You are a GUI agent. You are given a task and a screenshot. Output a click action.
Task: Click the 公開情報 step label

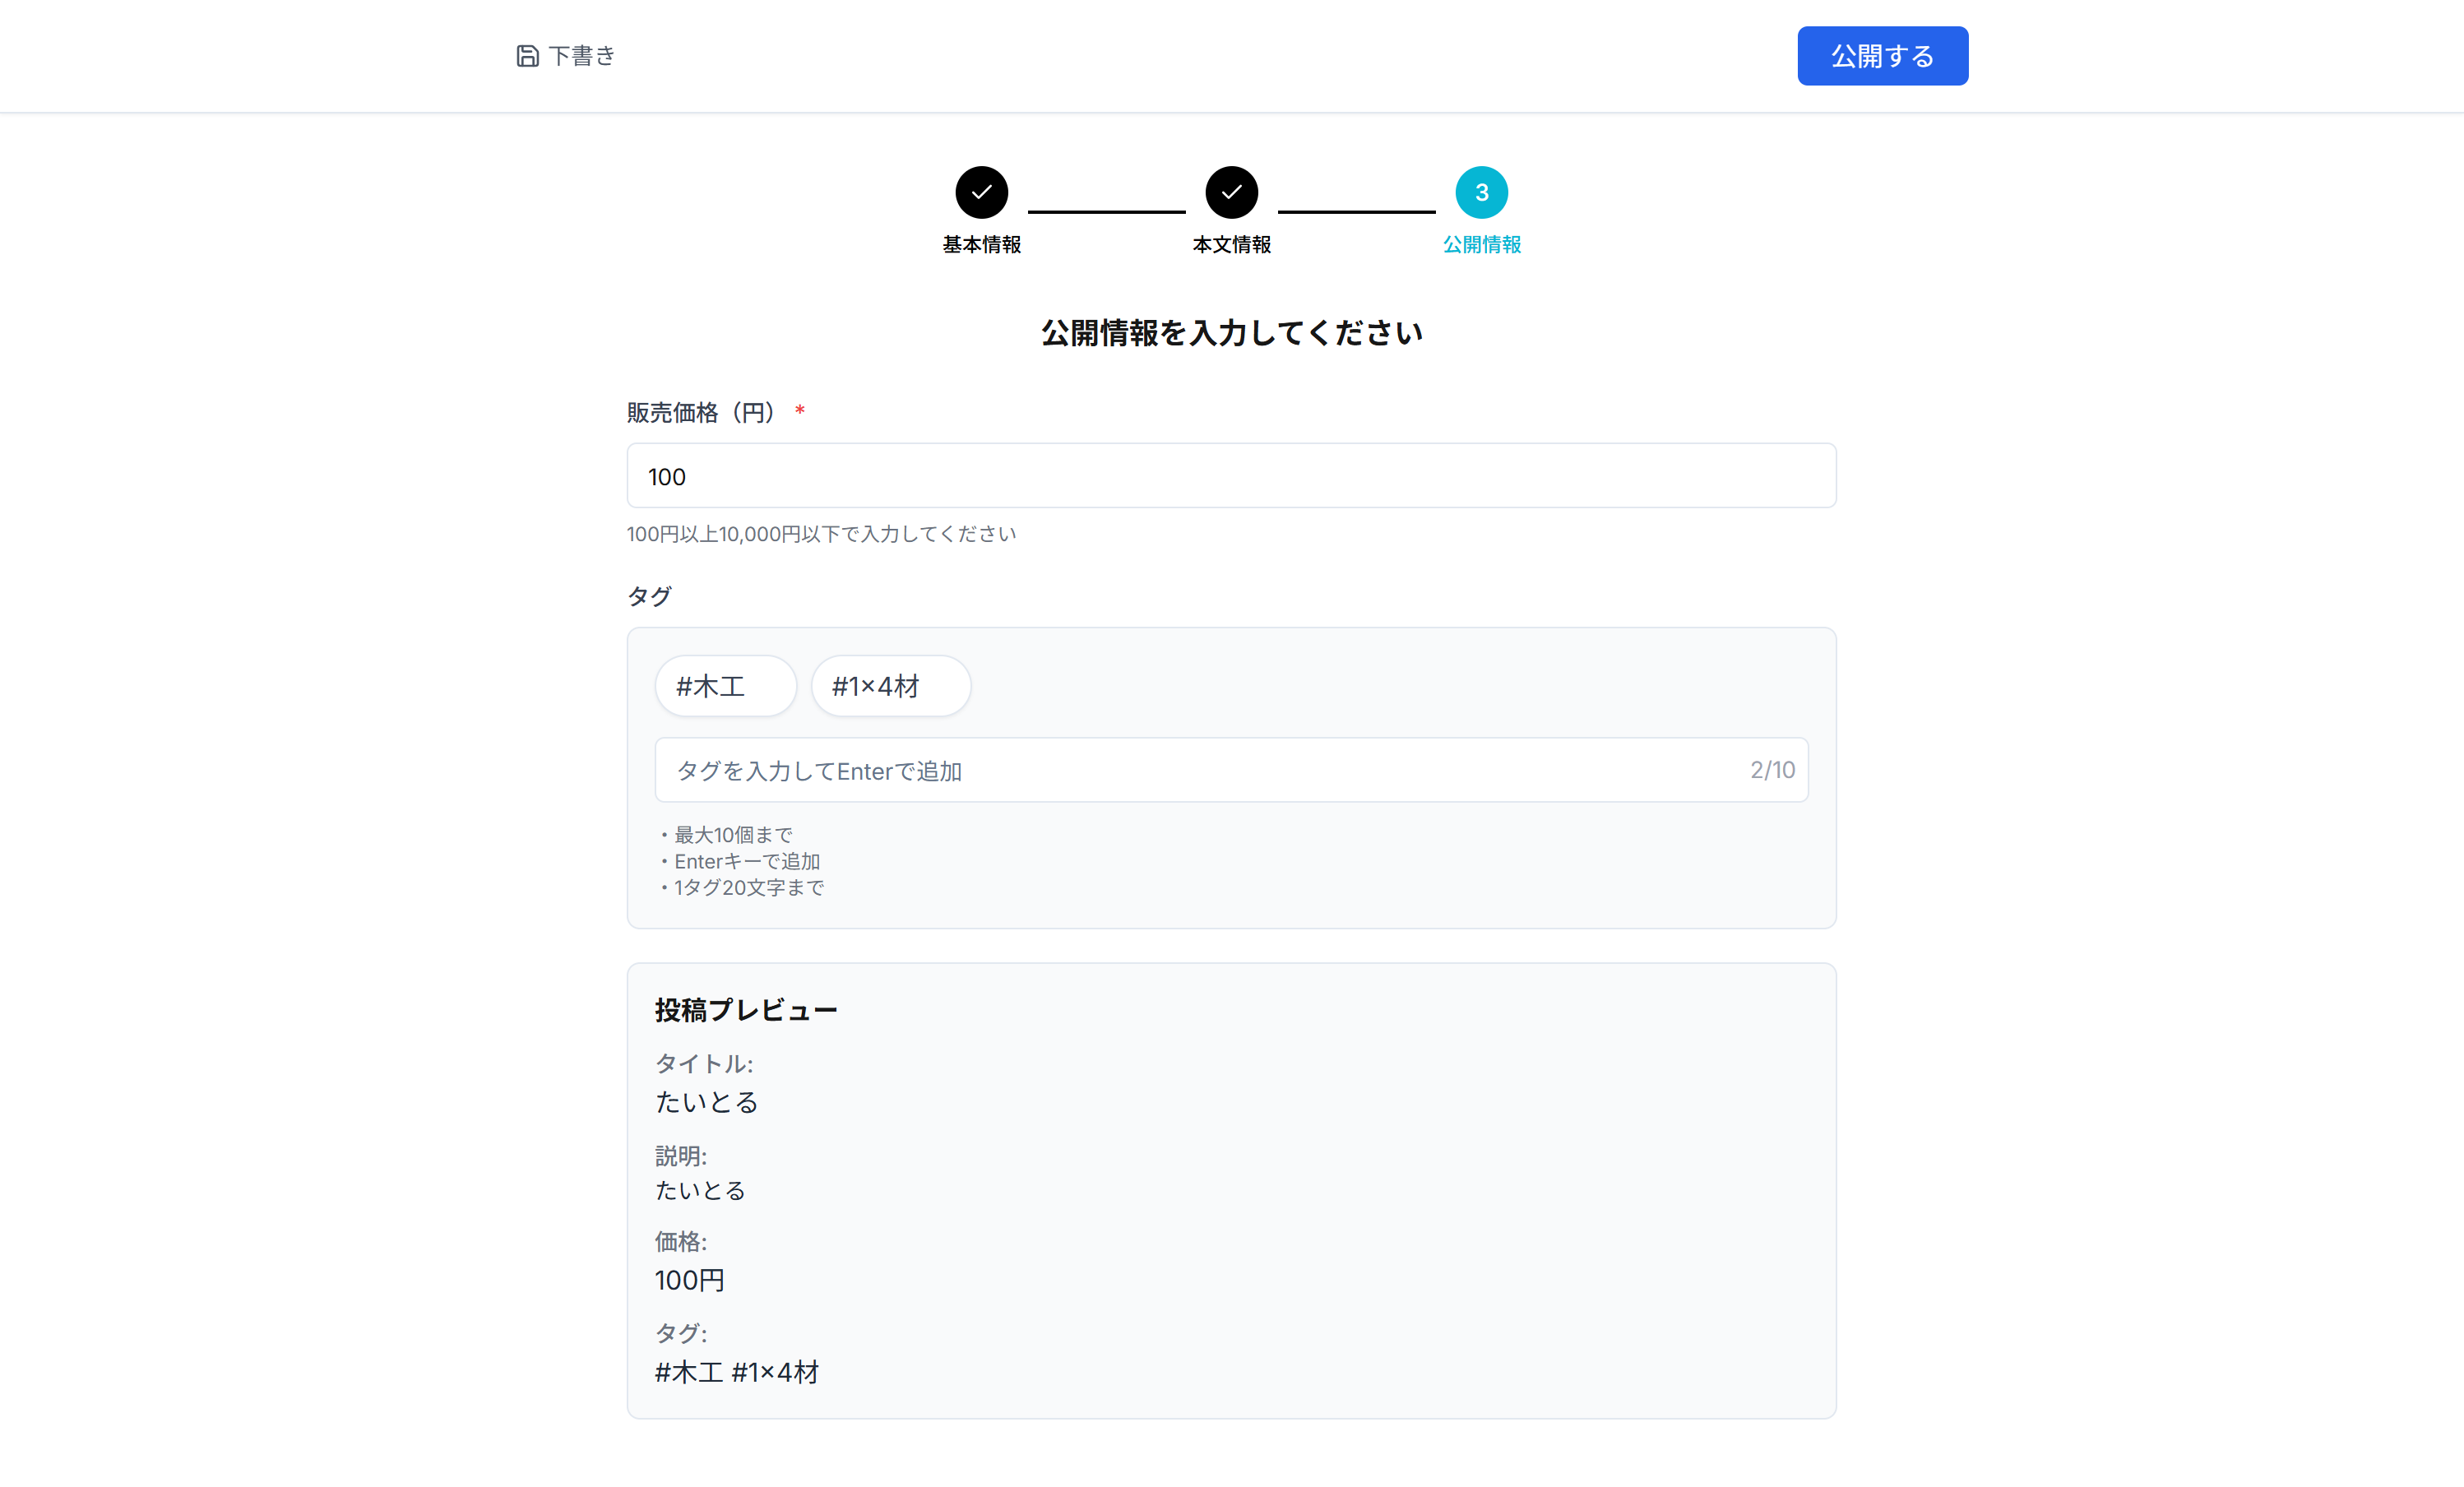(x=1481, y=245)
